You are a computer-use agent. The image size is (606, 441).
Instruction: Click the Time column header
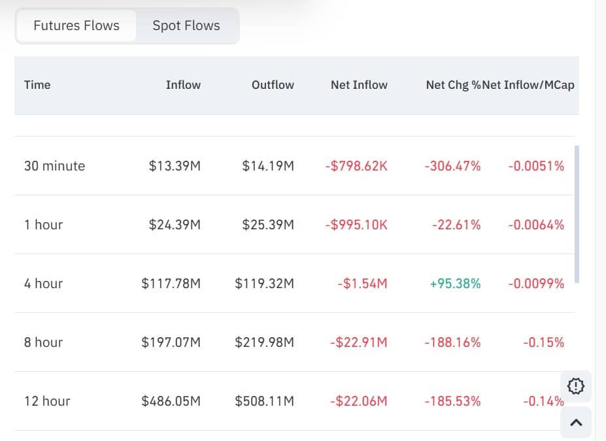click(x=37, y=85)
